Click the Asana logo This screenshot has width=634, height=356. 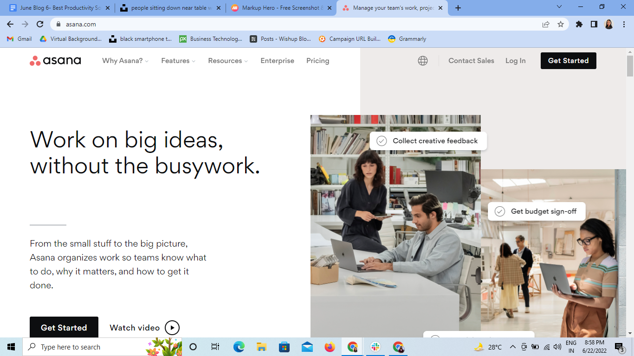[55, 61]
